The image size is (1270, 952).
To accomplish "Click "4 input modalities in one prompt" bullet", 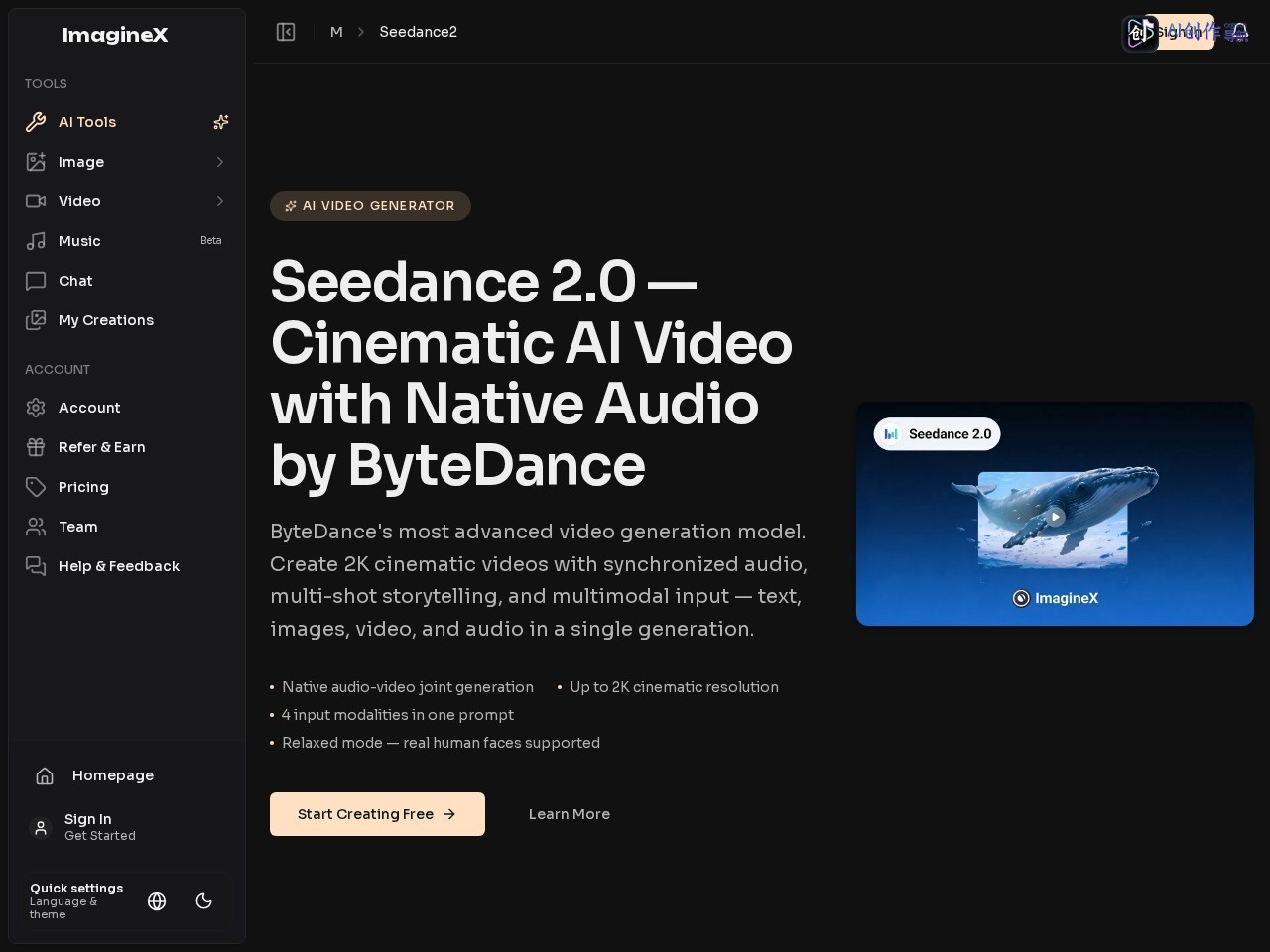I will click(398, 715).
